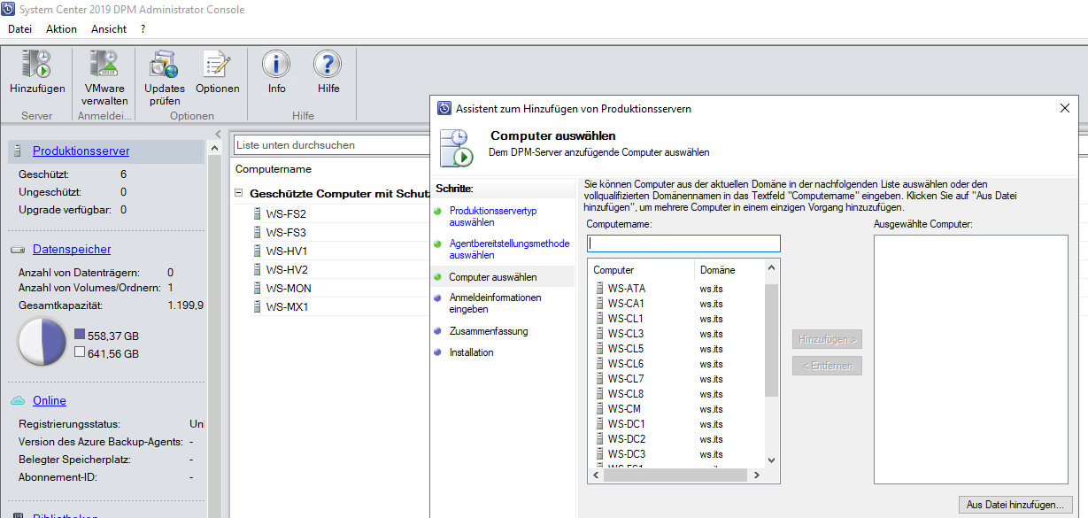The width and height of the screenshot is (1088, 518).
Task: Click the wizard title bar icon
Action: coord(444,108)
